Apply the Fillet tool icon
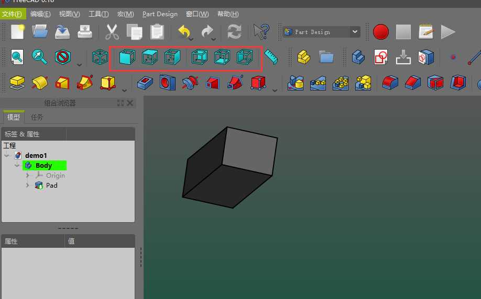Screen dimensions: 481x299 (x=390, y=83)
